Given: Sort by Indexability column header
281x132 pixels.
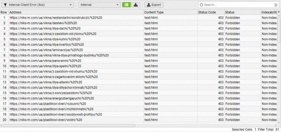Looking at the screenshot, I should tap(269, 12).
